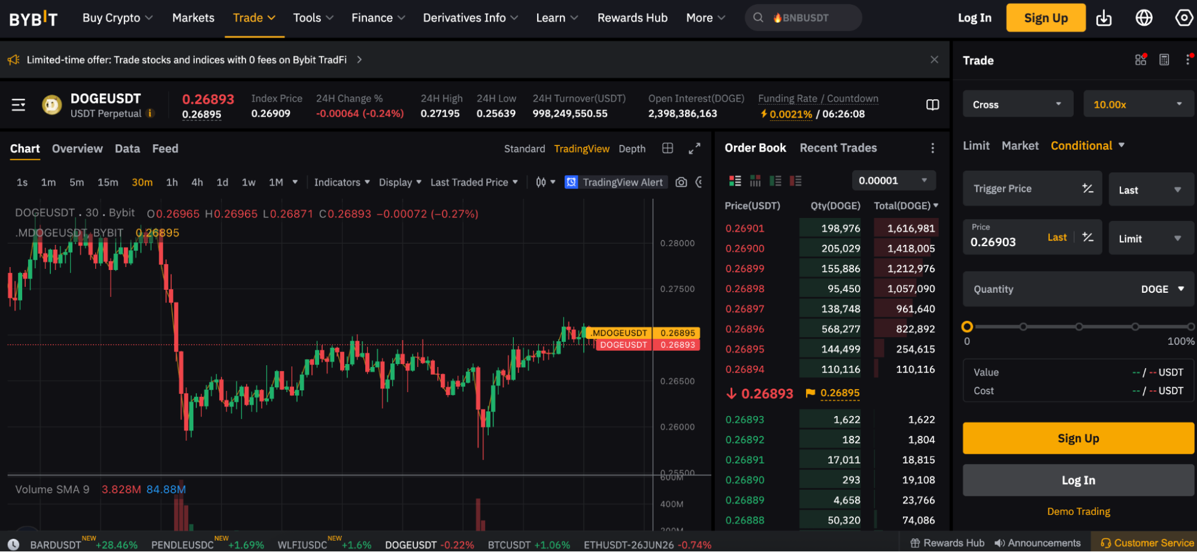This screenshot has width=1197, height=552.
Task: Open the trading pair list hamburger icon
Action: pos(19,105)
